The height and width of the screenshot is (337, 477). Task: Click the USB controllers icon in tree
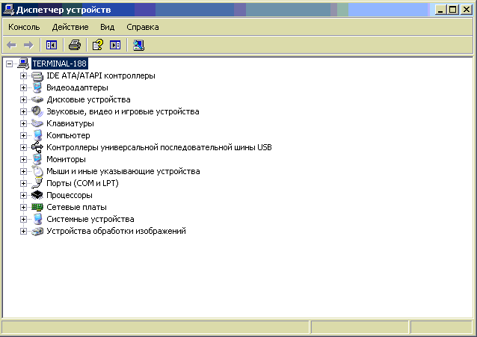(x=37, y=147)
